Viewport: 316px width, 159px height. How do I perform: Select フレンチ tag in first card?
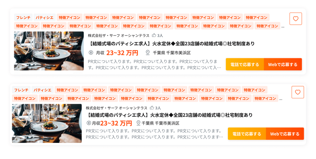23,17
